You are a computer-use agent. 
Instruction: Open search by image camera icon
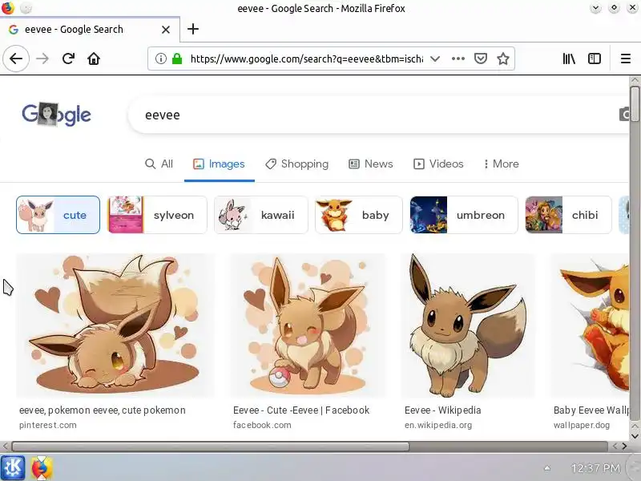[x=624, y=114]
